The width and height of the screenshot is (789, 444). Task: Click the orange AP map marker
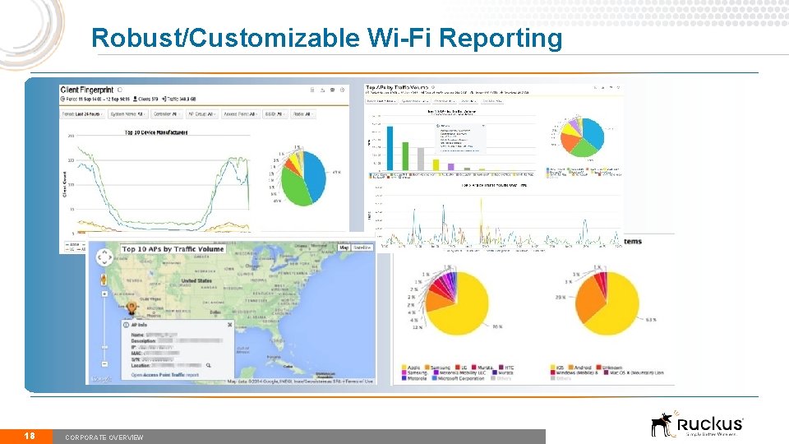(x=131, y=308)
